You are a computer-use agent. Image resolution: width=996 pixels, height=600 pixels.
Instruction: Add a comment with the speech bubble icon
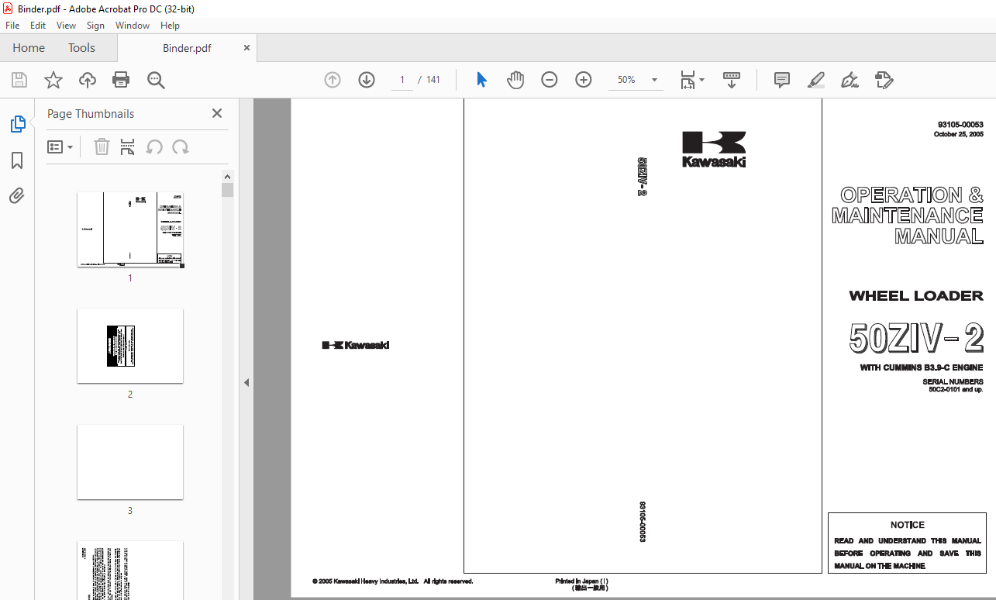(x=782, y=80)
